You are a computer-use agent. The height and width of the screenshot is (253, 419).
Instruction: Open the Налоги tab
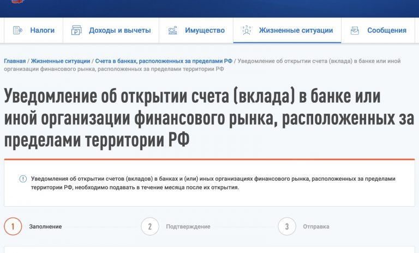[33, 30]
